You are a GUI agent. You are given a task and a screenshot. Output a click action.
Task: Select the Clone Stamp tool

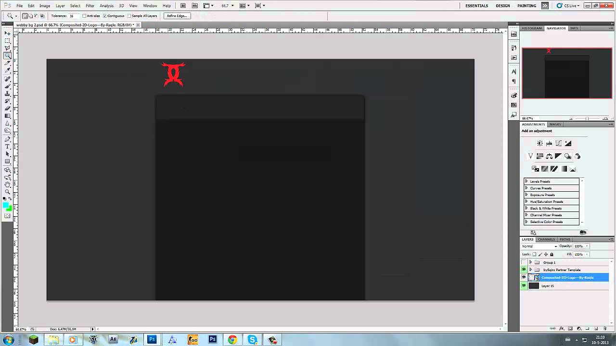click(x=7, y=93)
